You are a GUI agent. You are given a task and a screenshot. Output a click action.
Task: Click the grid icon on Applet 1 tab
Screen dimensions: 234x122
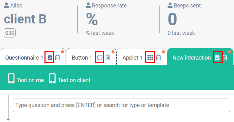pos(150,58)
